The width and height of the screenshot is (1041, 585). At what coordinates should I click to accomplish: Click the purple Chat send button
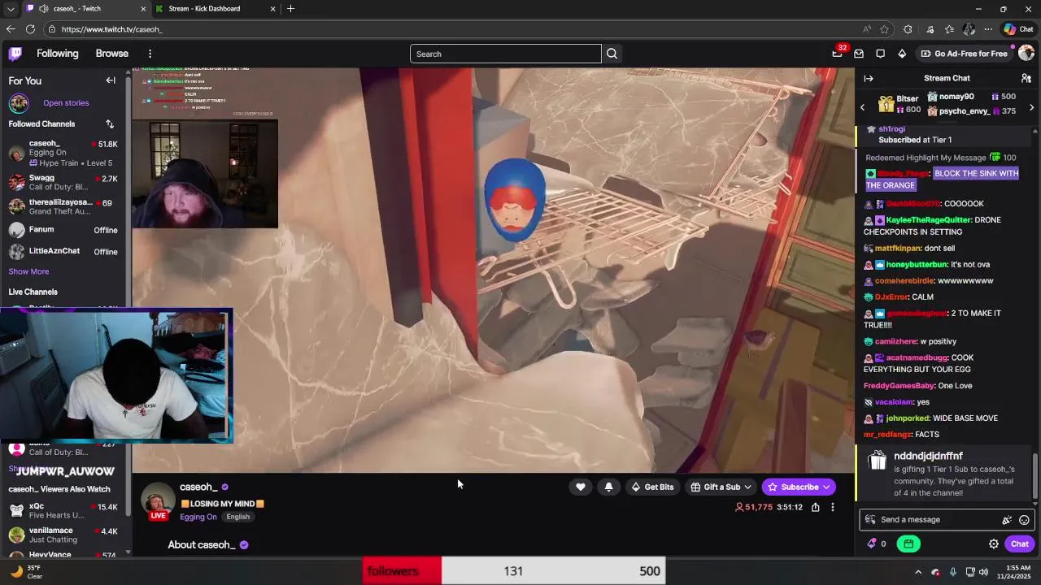pos(1019,544)
